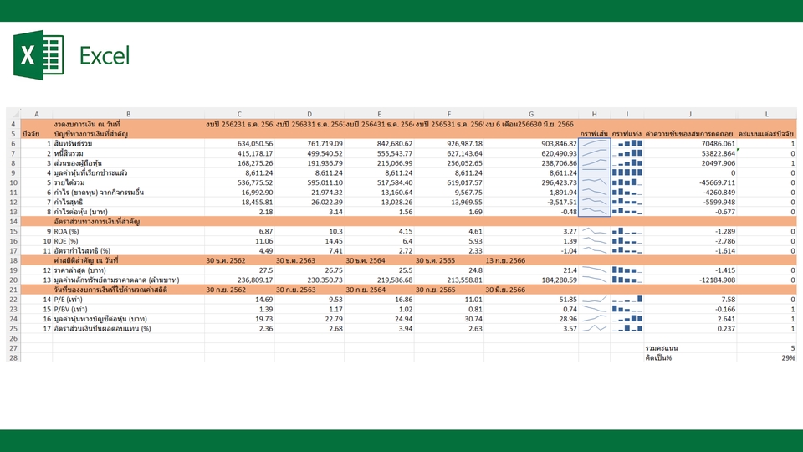
Task: Select column G header
Action: point(531,114)
